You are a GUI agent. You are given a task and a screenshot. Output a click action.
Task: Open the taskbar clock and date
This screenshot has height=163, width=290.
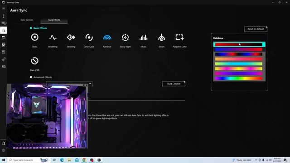[x=277, y=160]
